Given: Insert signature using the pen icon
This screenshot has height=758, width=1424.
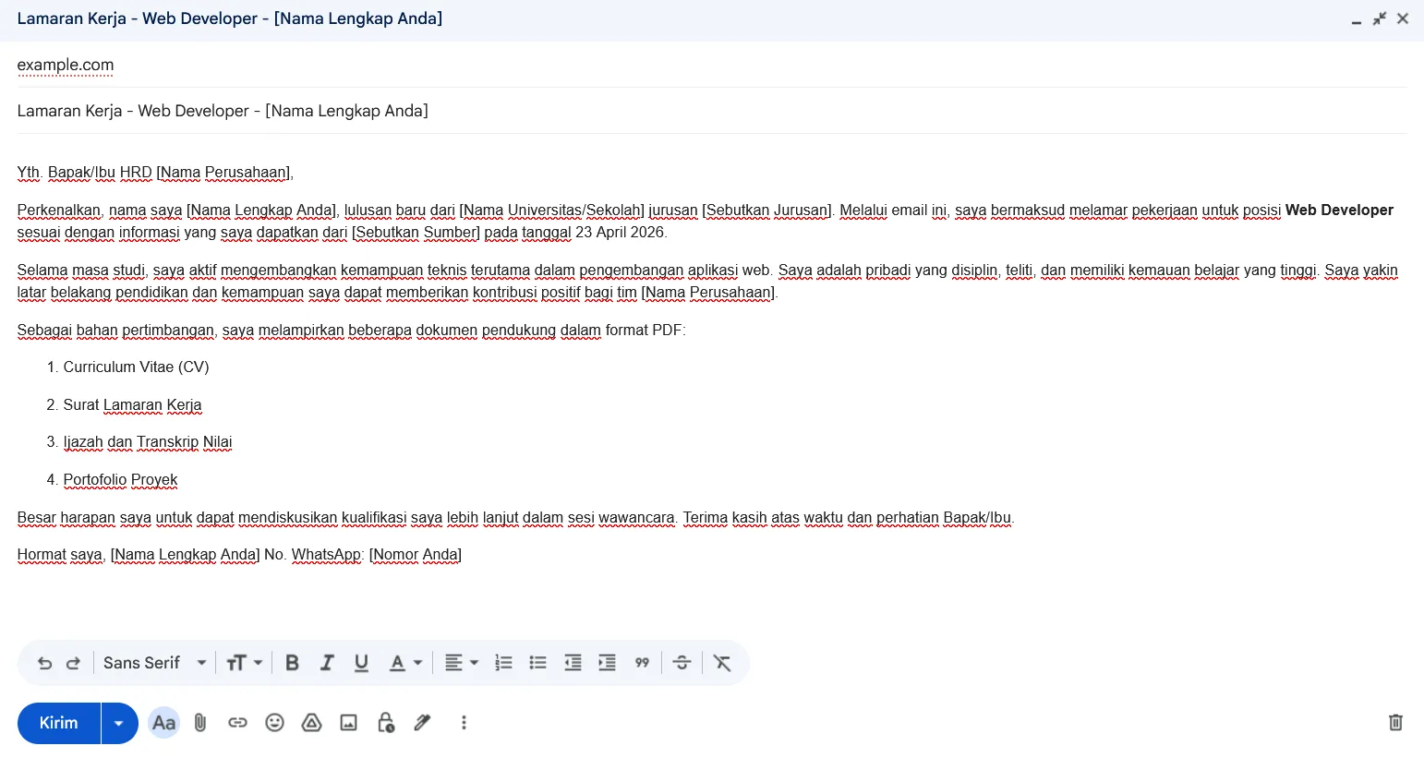Looking at the screenshot, I should tap(422, 723).
